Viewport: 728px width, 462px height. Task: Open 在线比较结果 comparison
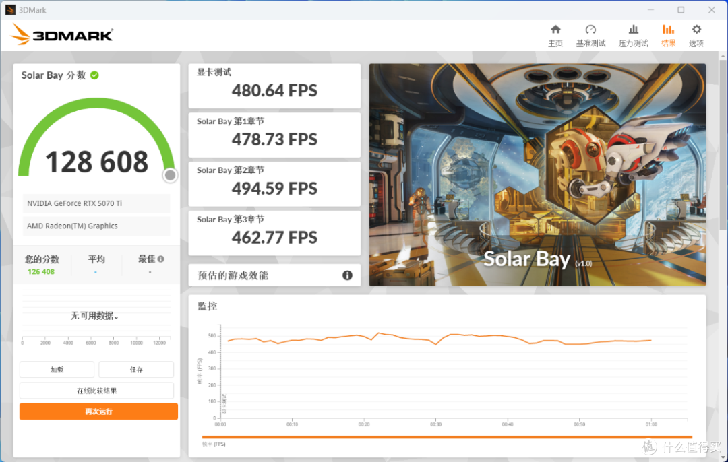point(96,391)
